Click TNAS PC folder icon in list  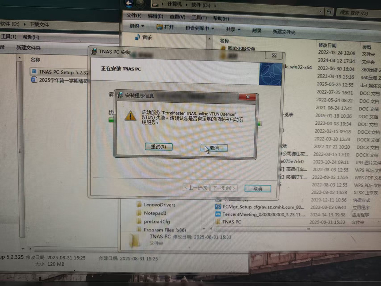click(x=218, y=222)
